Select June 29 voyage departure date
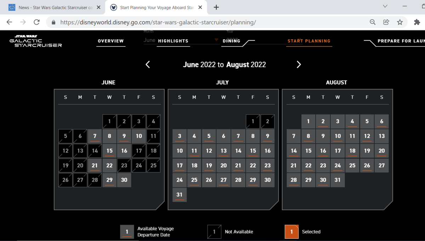 click(109, 180)
